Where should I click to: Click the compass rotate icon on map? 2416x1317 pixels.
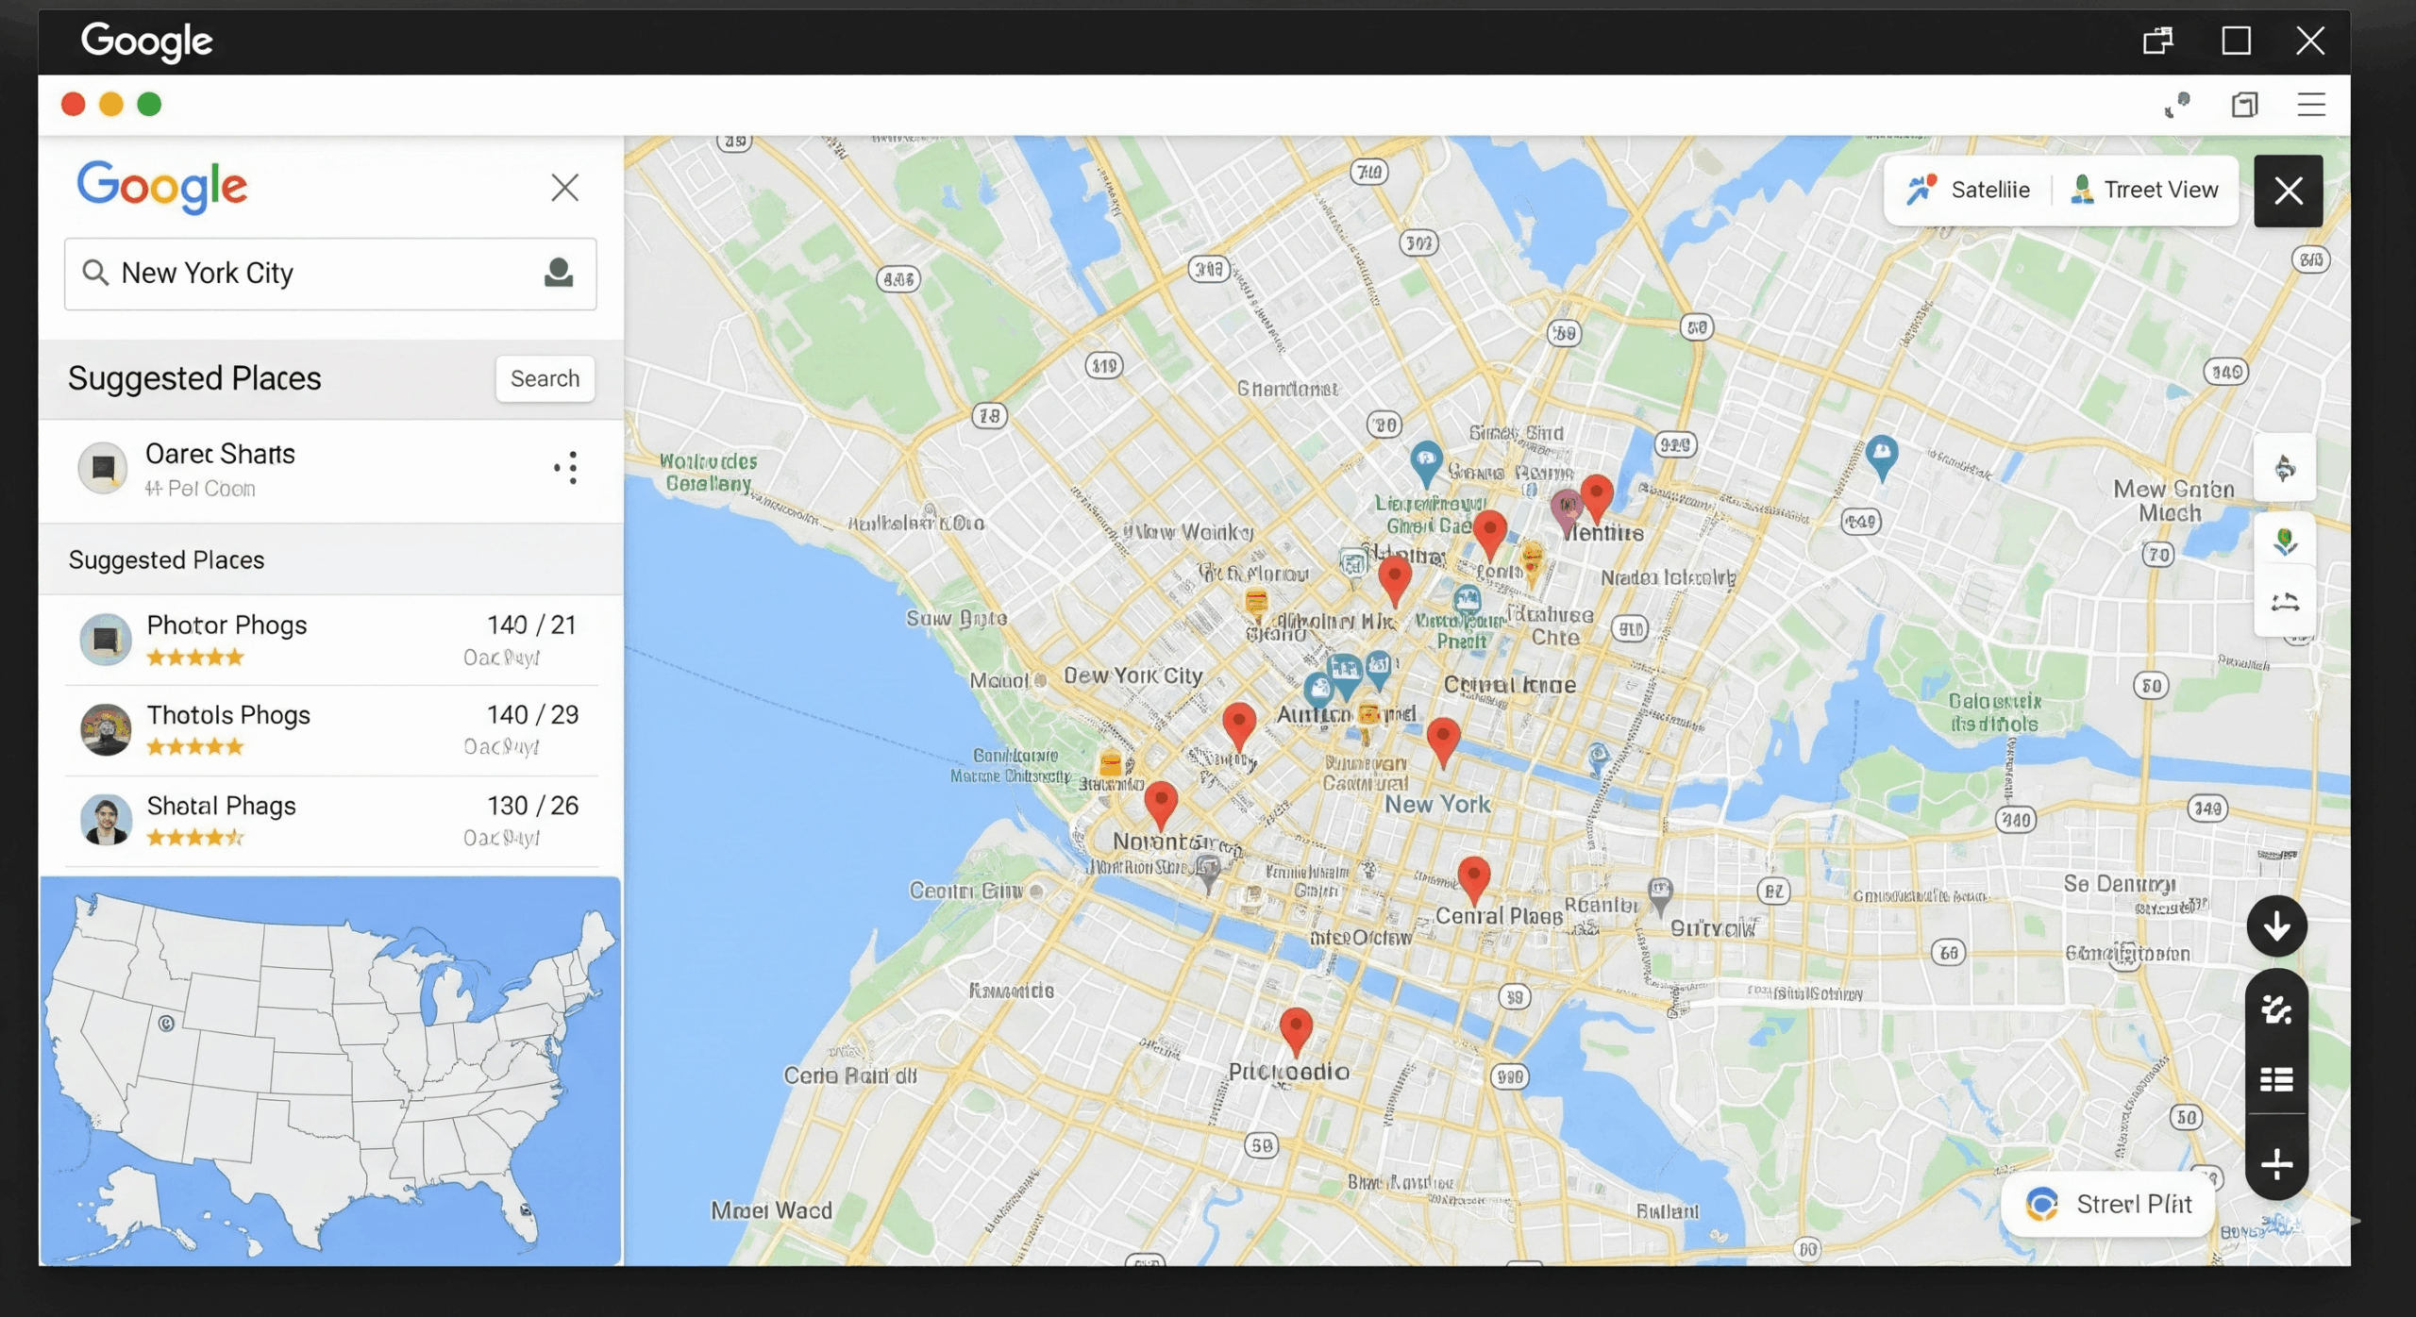pyautogui.click(x=2284, y=468)
